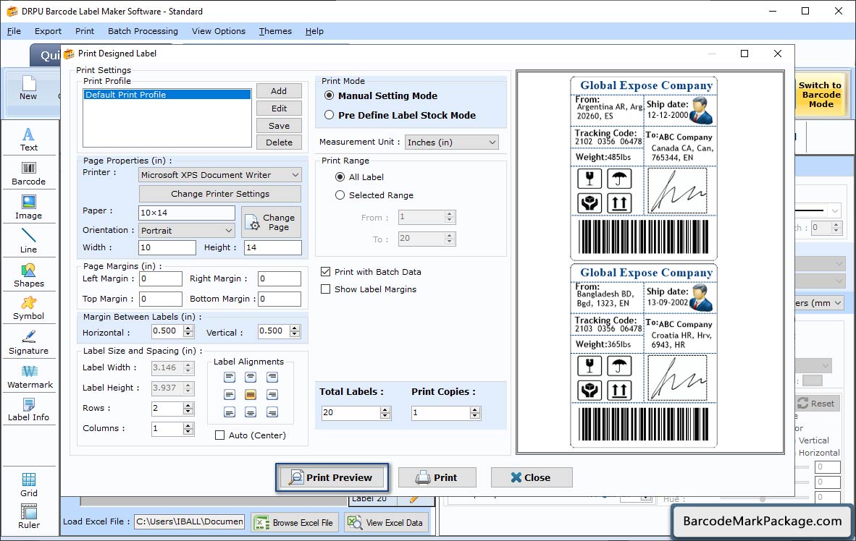Select the Text tool in sidebar
The image size is (856, 541).
coord(29,139)
